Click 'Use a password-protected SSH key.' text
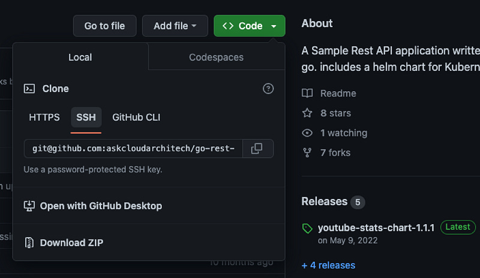Viewport: 480px width, 278px height. point(93,170)
